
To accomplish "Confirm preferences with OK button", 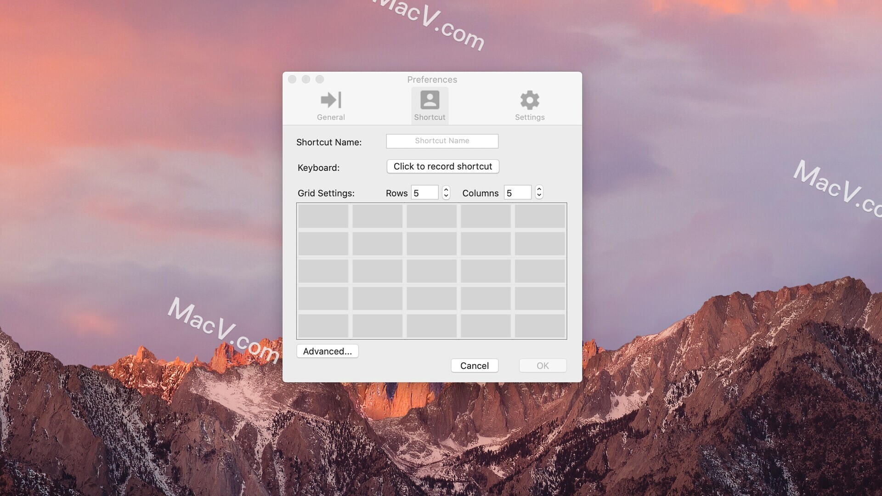I will pos(543,365).
